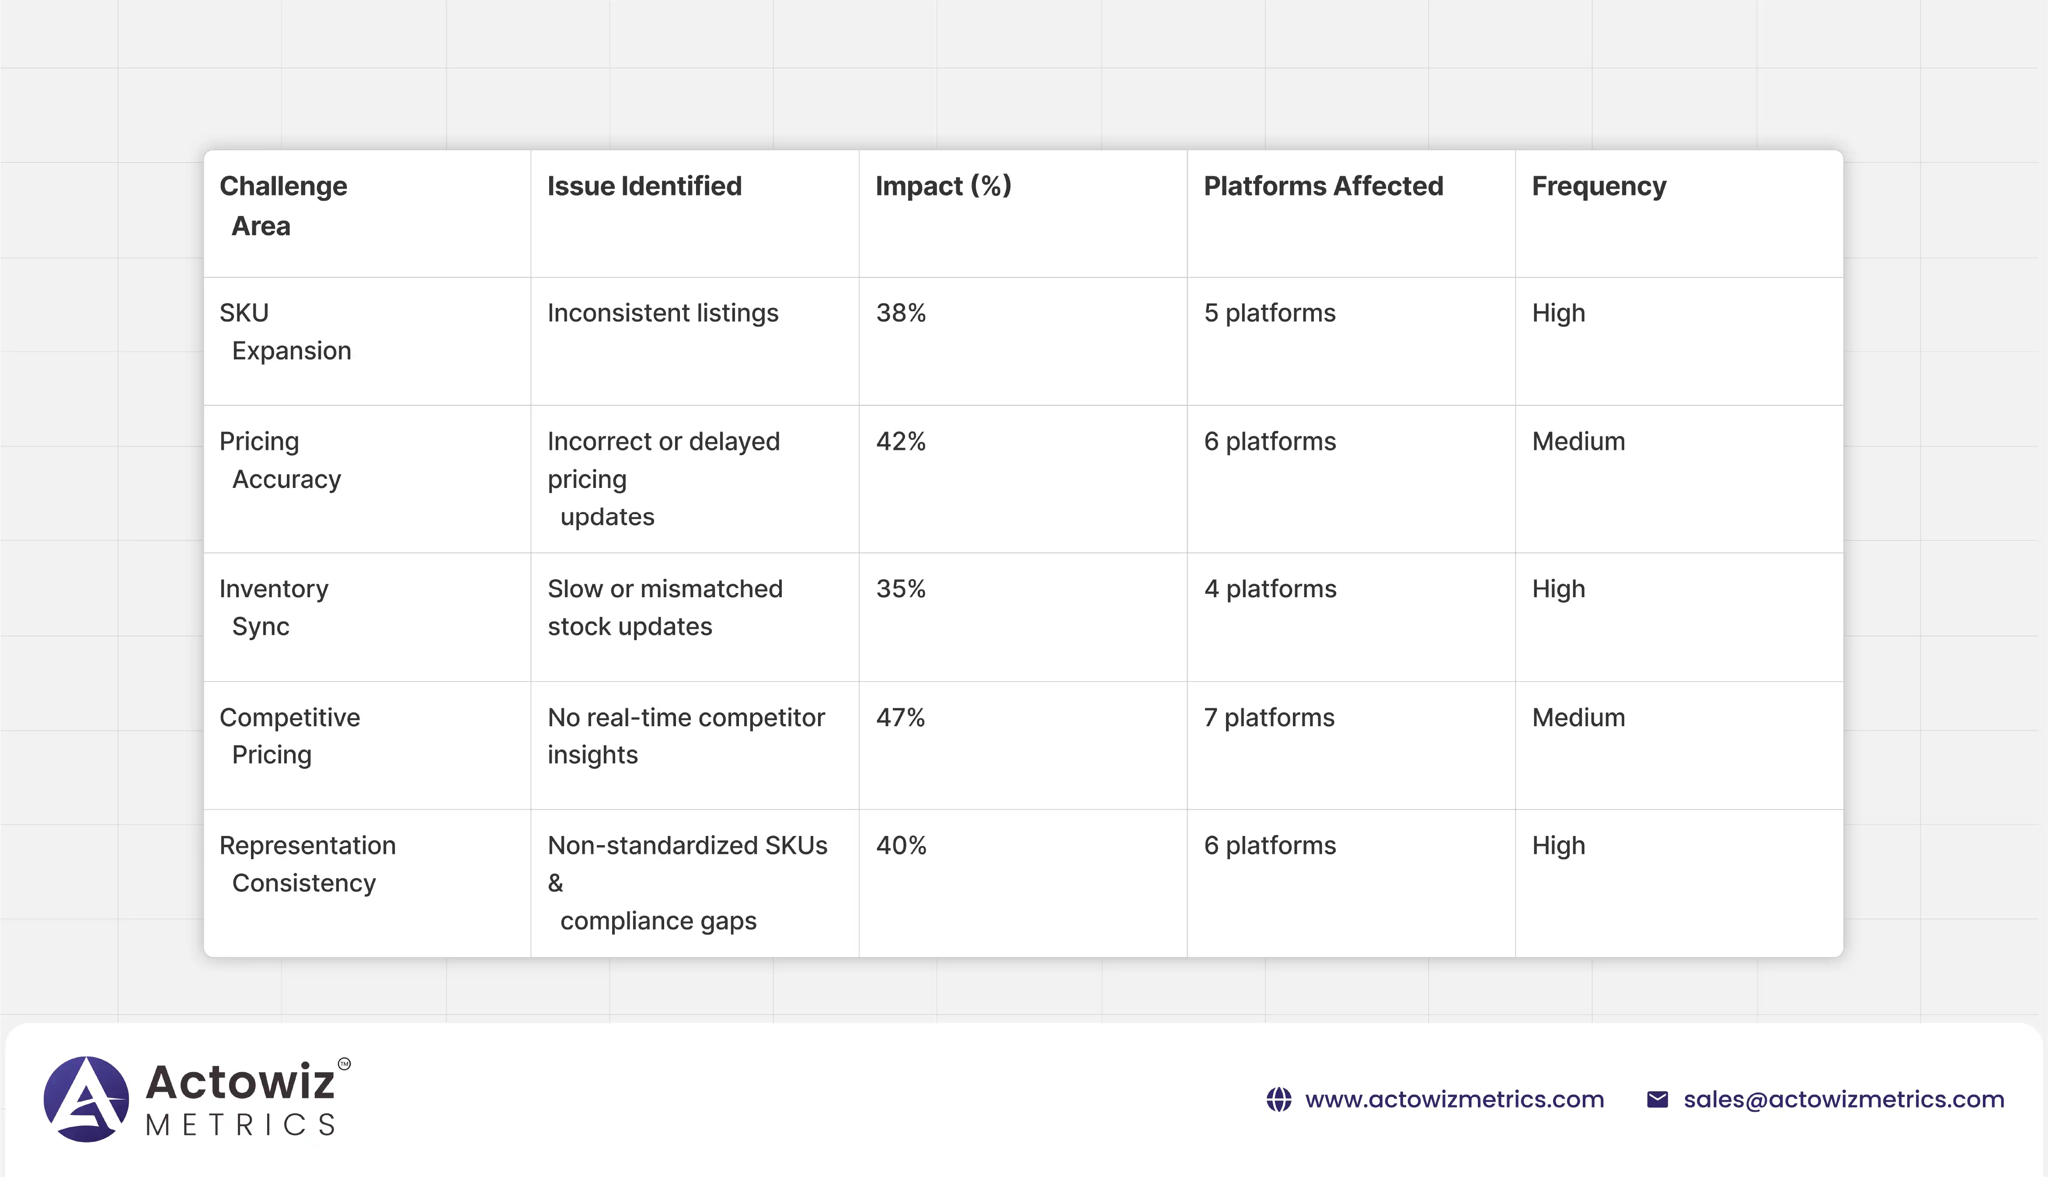The height and width of the screenshot is (1177, 2048).
Task: Select the Representation Consistency cell
Action: click(x=307, y=864)
